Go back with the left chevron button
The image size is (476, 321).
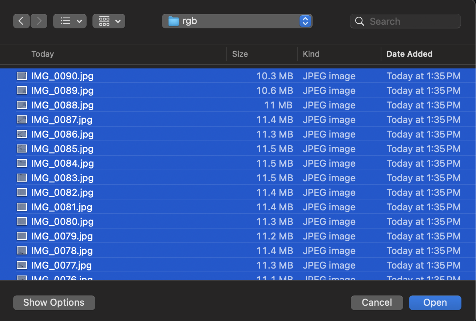pos(21,21)
